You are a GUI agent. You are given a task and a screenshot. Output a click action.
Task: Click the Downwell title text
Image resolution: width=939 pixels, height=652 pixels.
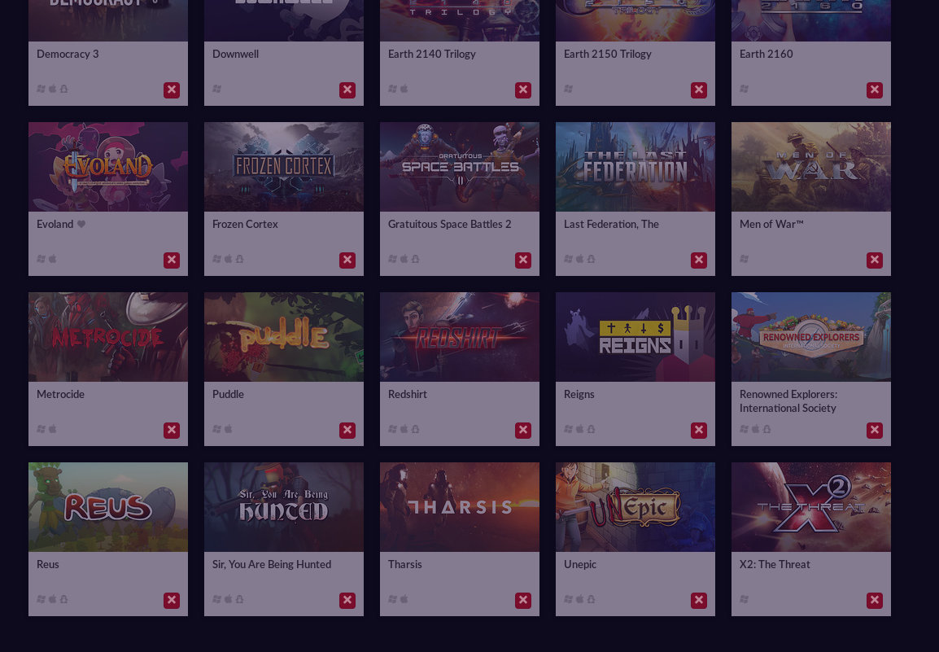point(235,54)
